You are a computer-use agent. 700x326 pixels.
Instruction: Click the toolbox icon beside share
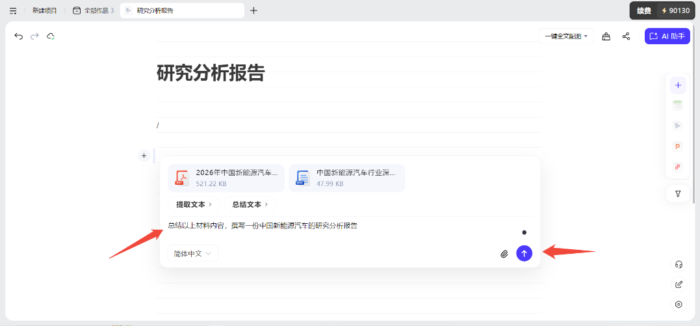coord(606,36)
